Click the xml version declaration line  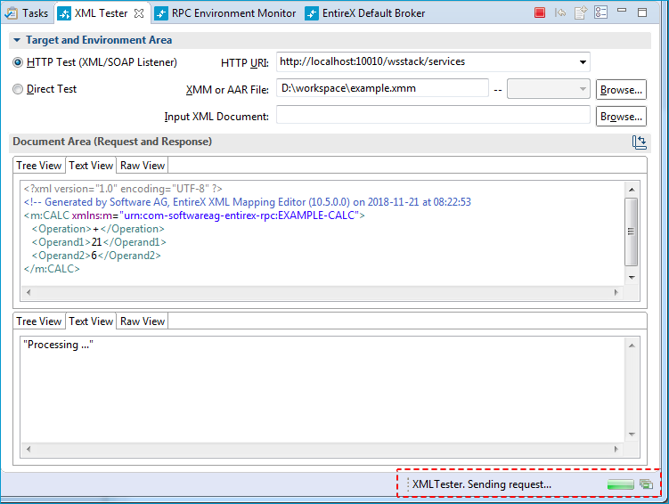coord(123,189)
